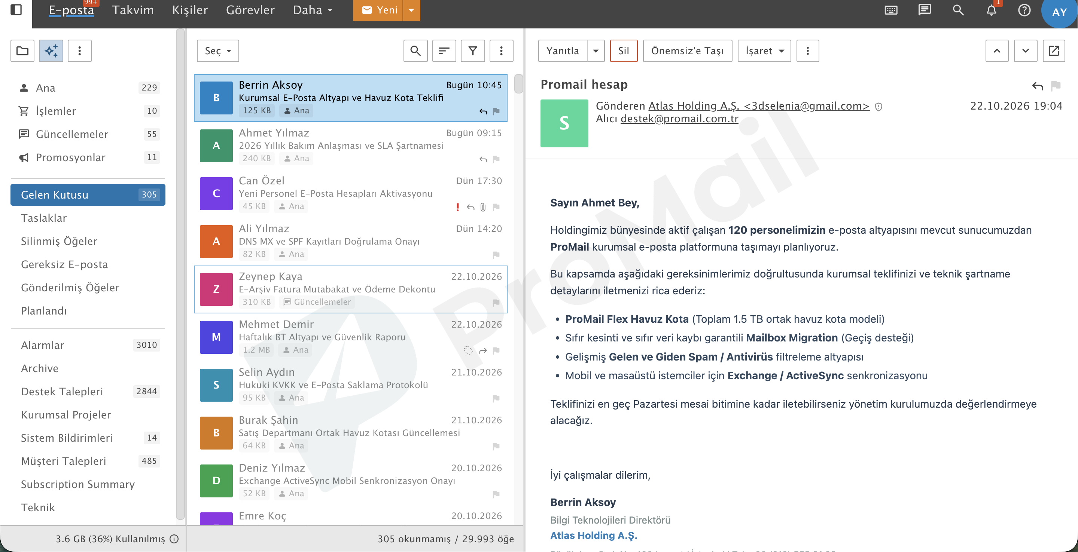The width and height of the screenshot is (1078, 552).
Task: Open Yanıtla reply options arrow
Action: pos(596,50)
